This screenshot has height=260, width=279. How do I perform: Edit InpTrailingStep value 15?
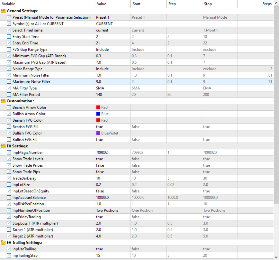pyautogui.click(x=113, y=255)
